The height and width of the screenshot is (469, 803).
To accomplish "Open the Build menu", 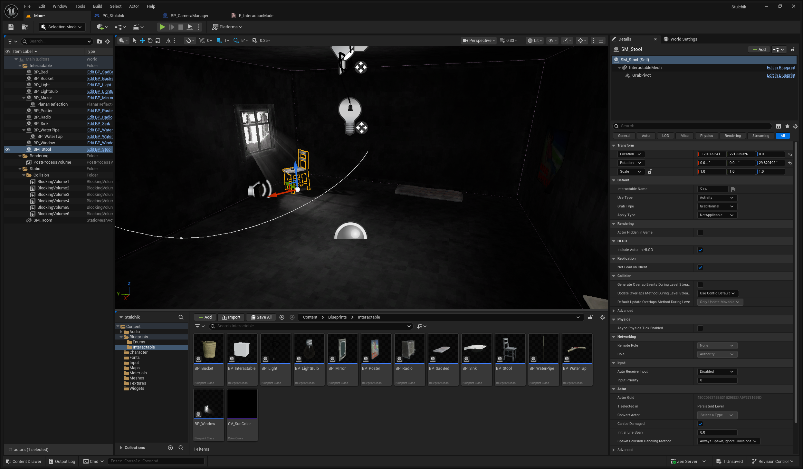I will [x=97, y=6].
